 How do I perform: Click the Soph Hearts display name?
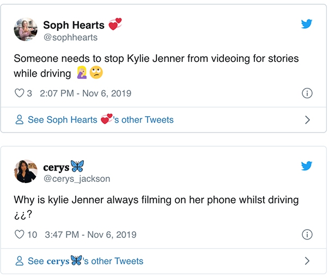click(75, 25)
